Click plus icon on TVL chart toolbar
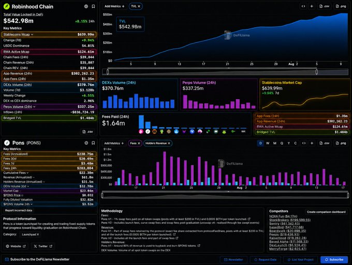This screenshot has width=352, height=265. (312, 6)
